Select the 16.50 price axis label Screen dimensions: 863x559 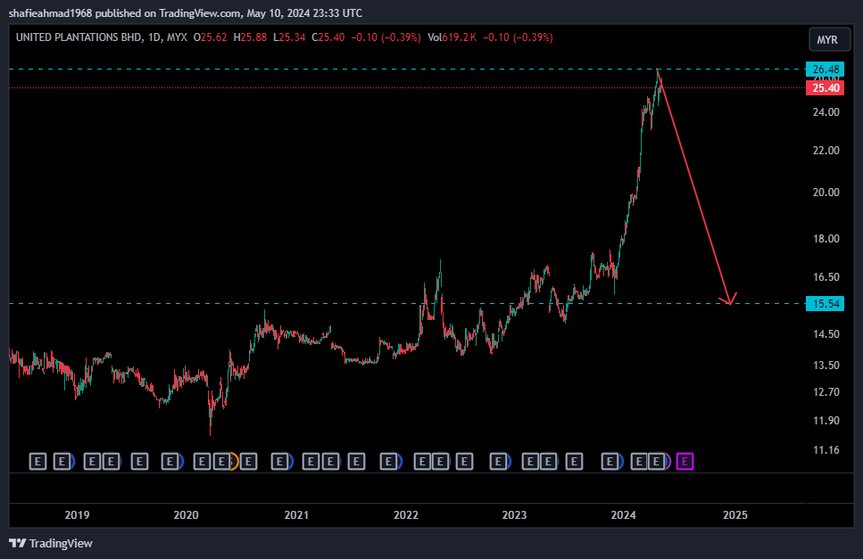pos(826,277)
